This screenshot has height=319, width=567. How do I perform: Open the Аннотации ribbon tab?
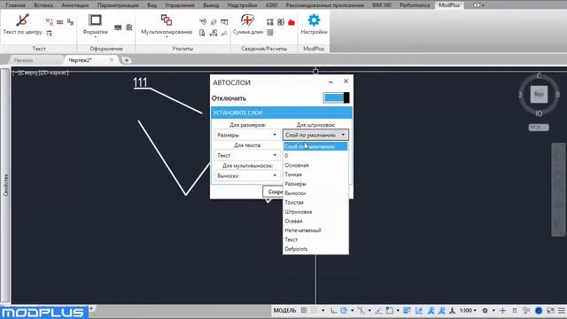74,5
